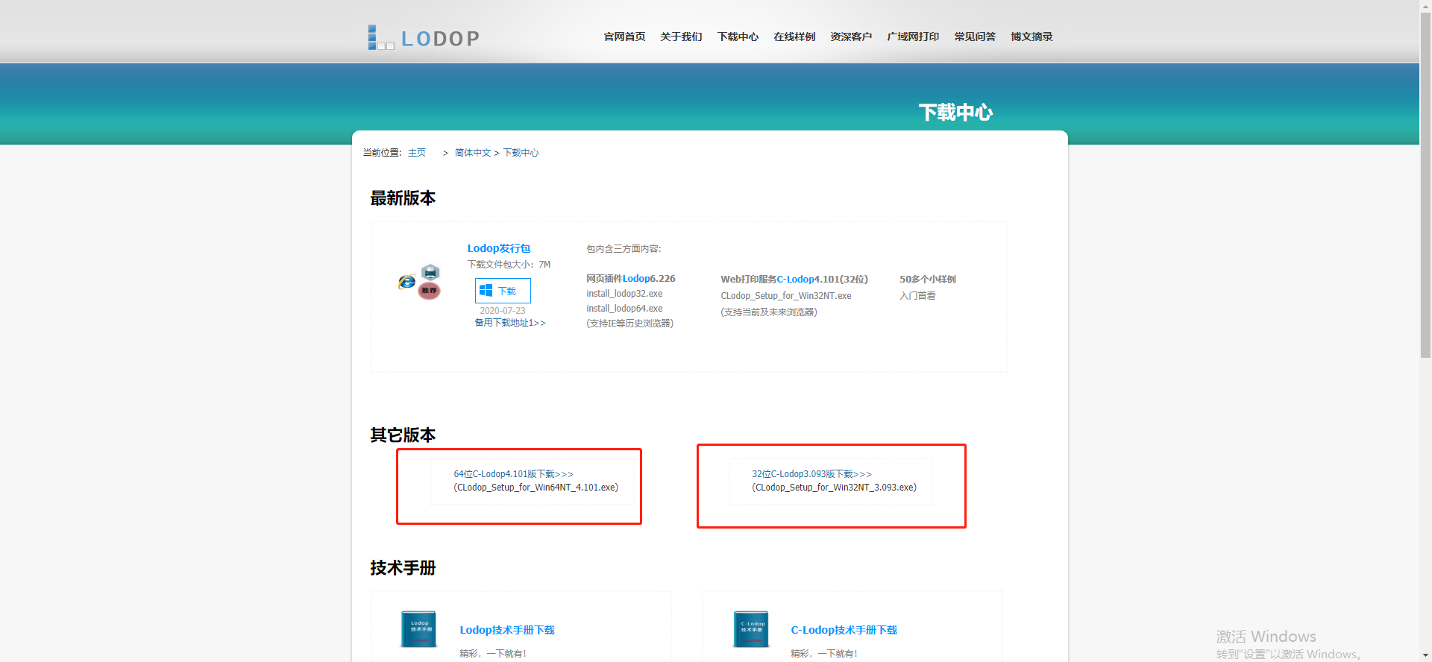Screen dimensions: 1432x662
Task: Click the 2020-07-23 date text
Action: [x=502, y=311]
